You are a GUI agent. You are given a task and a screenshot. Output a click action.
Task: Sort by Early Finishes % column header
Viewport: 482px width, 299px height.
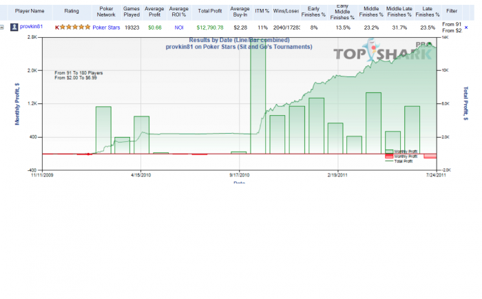(313, 12)
